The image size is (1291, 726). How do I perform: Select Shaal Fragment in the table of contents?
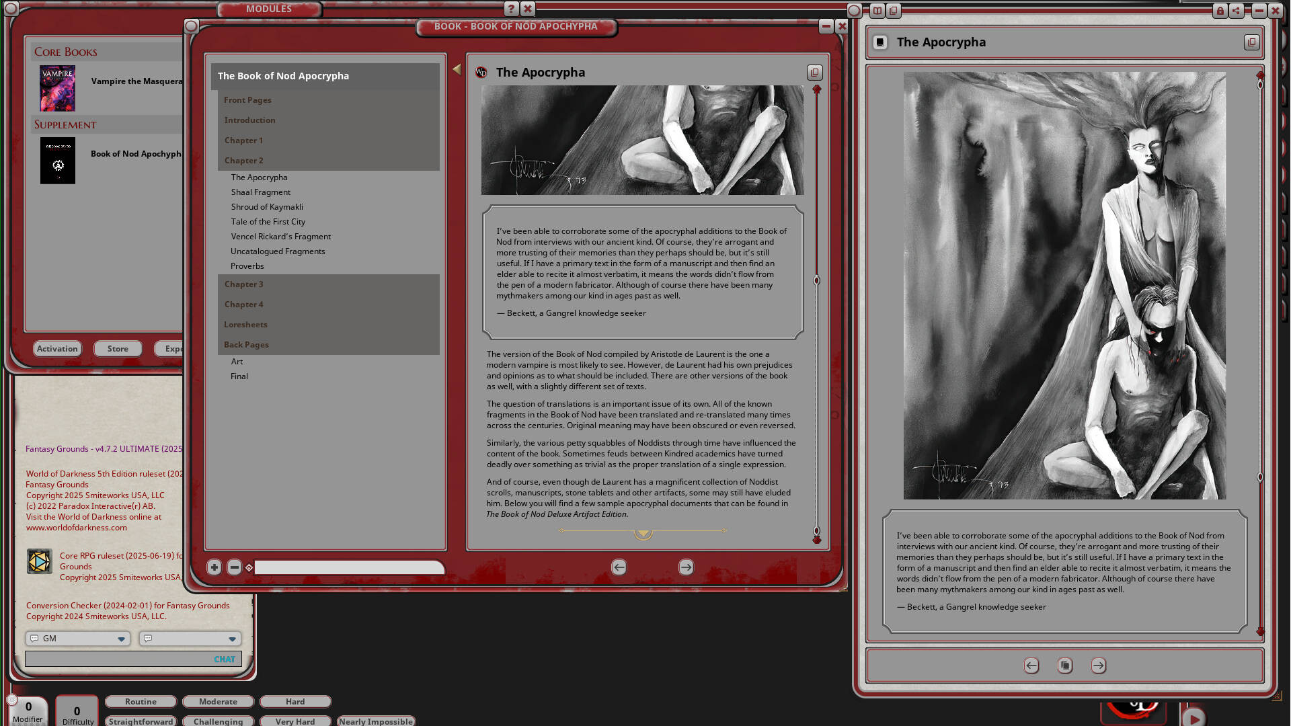261,192
